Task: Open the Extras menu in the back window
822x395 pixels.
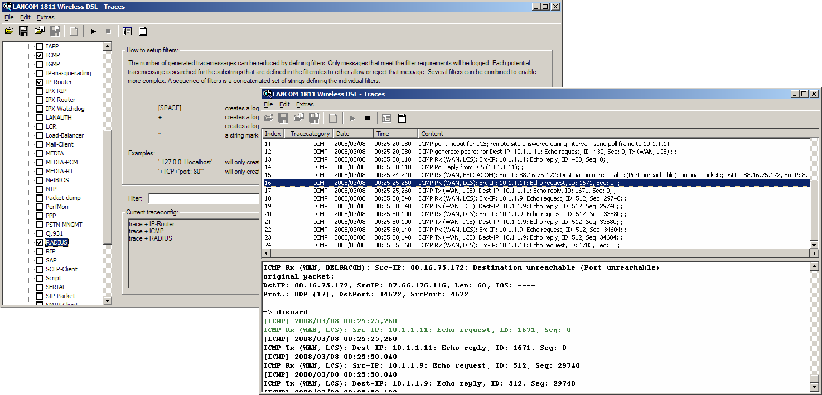Action: tap(46, 17)
